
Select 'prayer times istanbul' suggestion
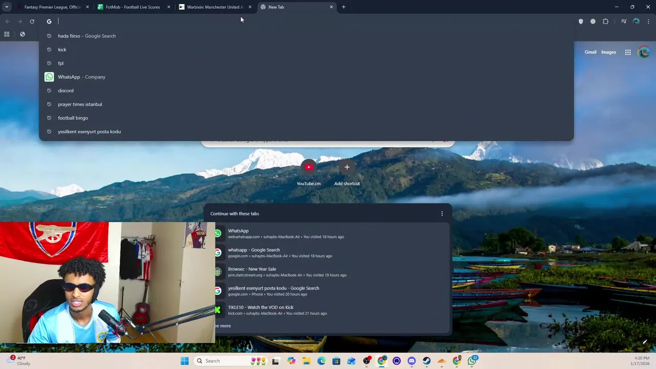[x=306, y=104]
